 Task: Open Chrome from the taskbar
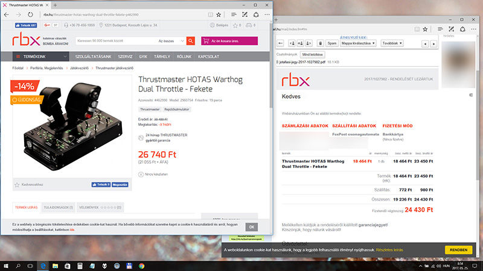tap(141, 266)
